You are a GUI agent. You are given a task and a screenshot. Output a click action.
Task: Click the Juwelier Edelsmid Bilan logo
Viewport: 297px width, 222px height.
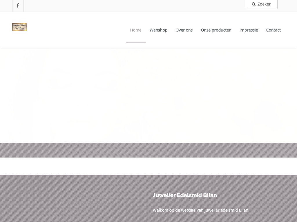click(19, 27)
